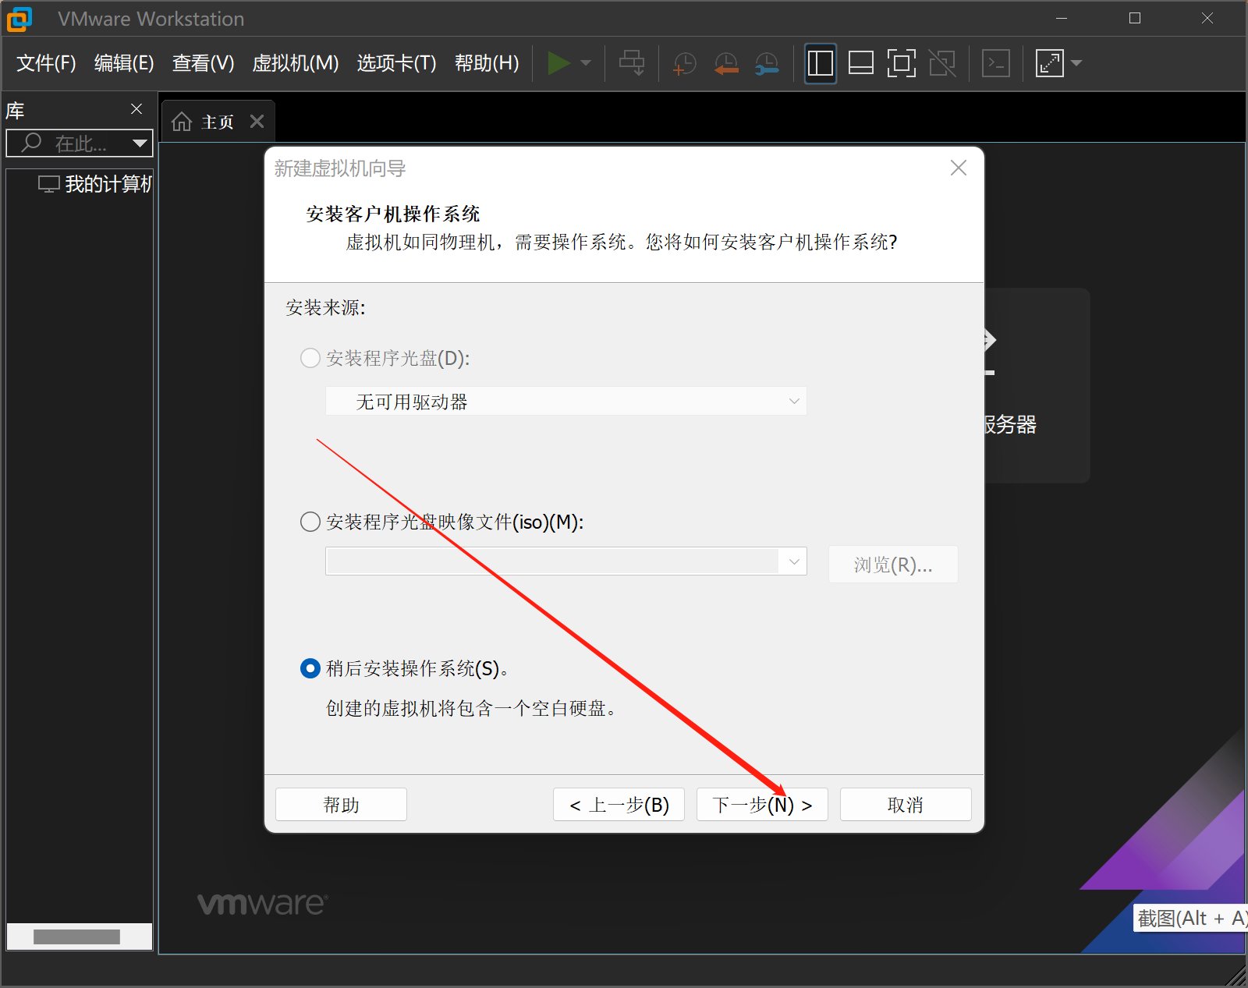
Task: Open the 选项卡(T) menu
Action: (396, 63)
